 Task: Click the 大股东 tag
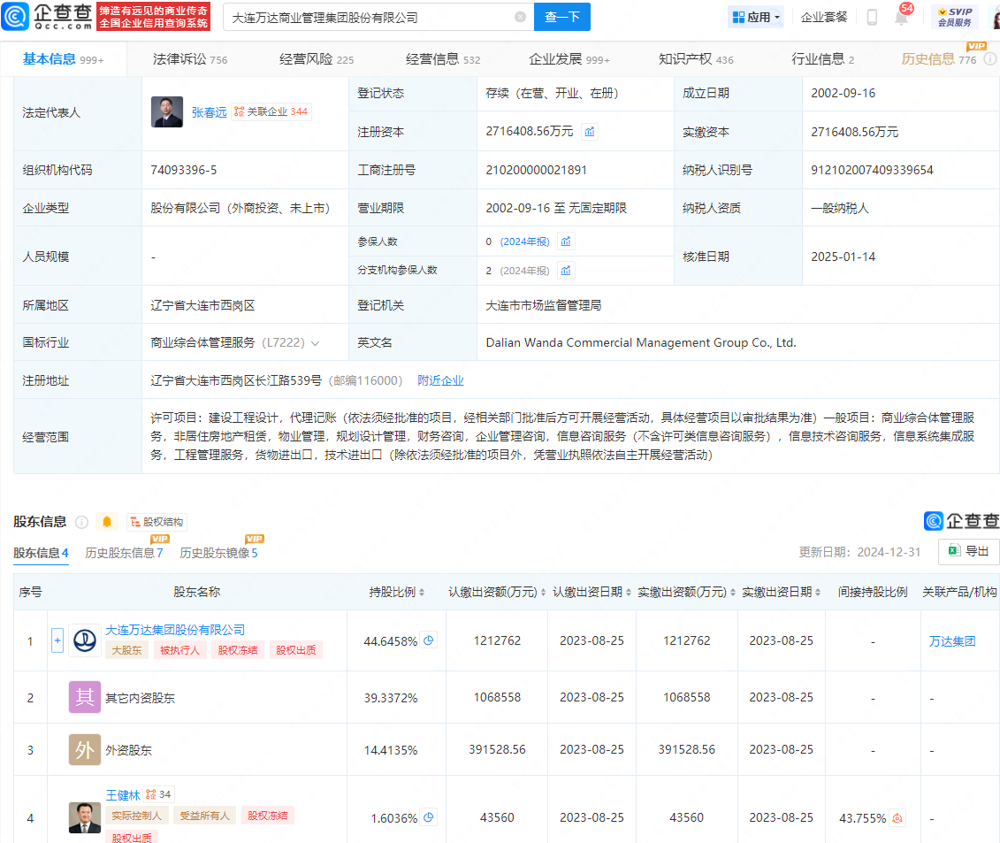pyautogui.click(x=127, y=650)
